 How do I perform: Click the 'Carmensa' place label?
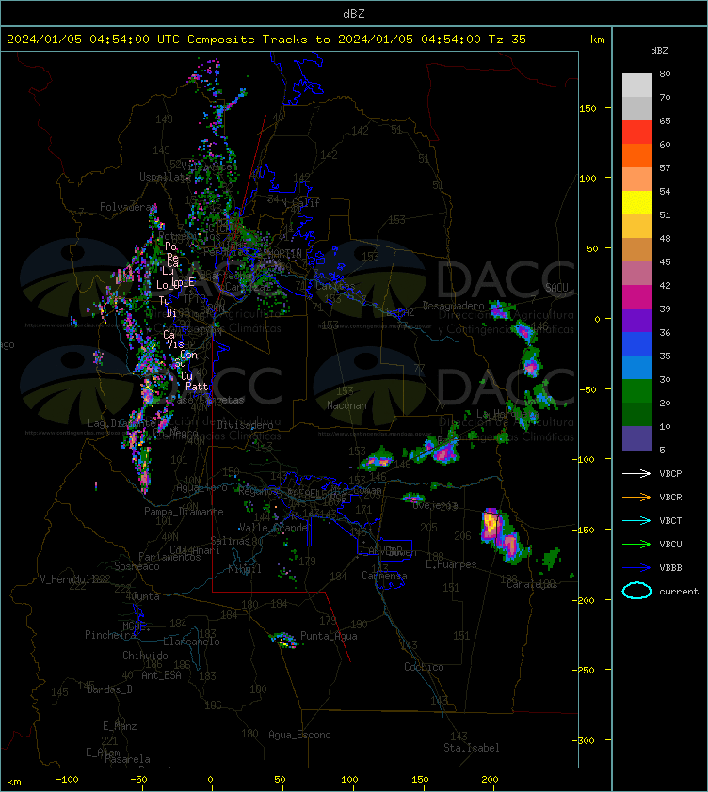[x=384, y=576]
